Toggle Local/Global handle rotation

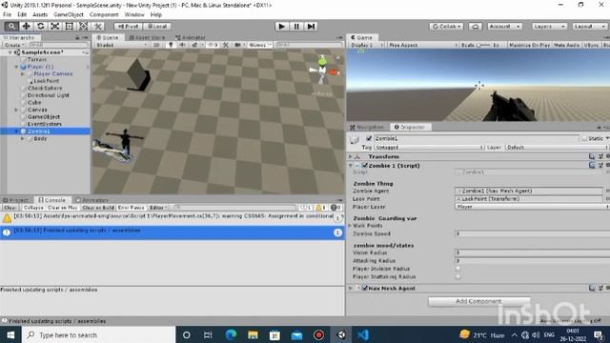click(x=157, y=26)
